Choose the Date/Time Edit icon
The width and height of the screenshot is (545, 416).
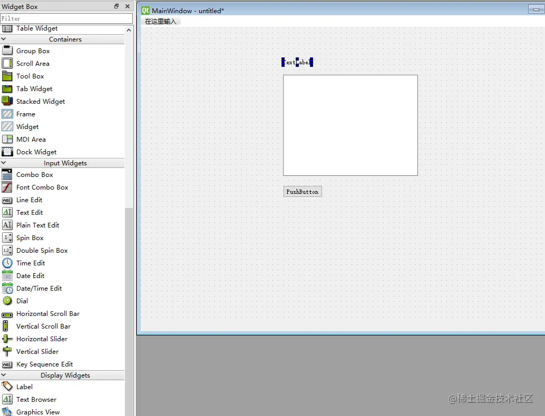[x=7, y=288]
